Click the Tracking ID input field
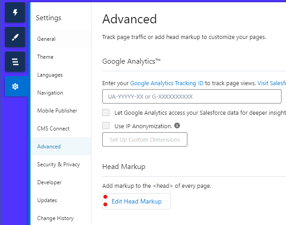Image resolution: width=286 pixels, height=225 pixels. pos(191,96)
